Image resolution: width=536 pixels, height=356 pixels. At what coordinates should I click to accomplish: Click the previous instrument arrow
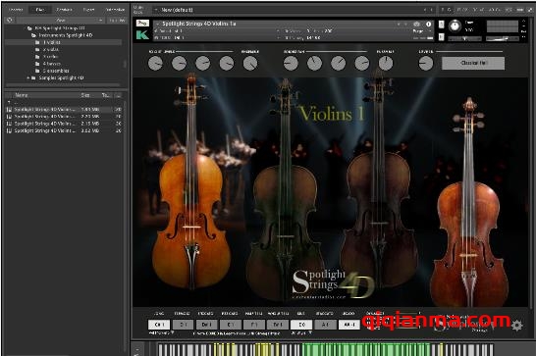[399, 24]
